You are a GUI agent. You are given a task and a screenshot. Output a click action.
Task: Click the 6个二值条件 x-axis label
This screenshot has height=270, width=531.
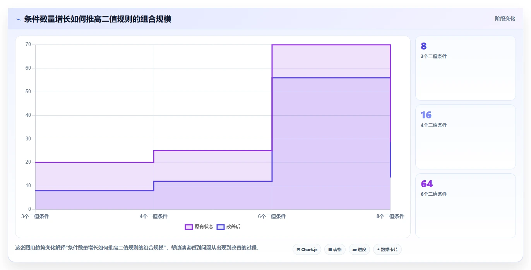pyautogui.click(x=272, y=217)
